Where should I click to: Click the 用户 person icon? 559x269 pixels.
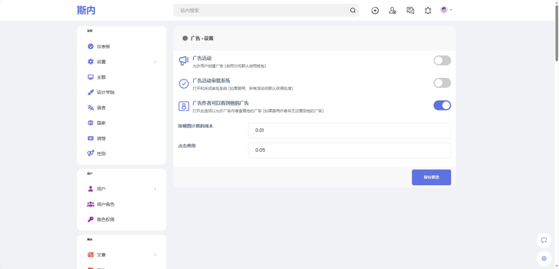pyautogui.click(x=91, y=188)
